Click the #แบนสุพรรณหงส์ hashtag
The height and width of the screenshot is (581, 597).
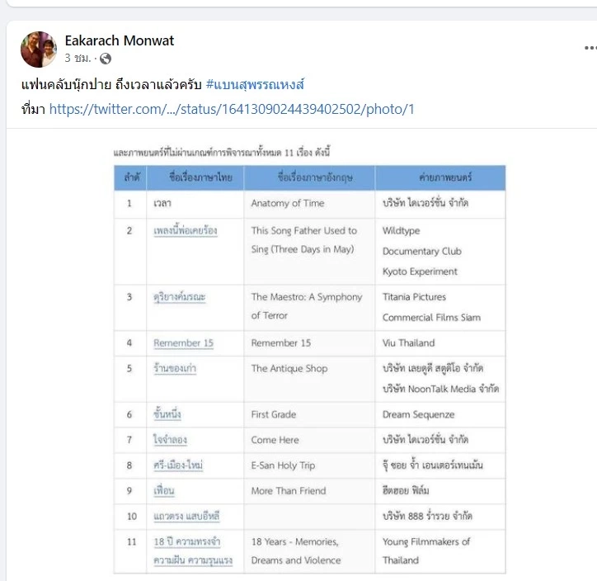[255, 86]
